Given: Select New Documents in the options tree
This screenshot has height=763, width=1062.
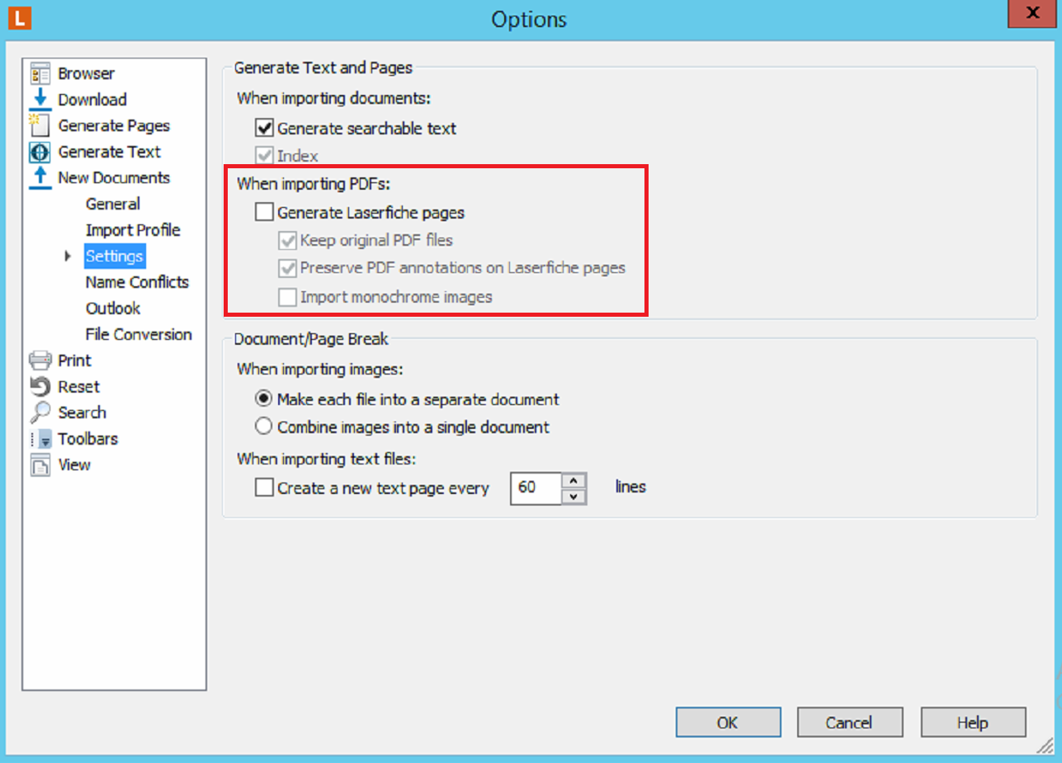Looking at the screenshot, I should pos(114,177).
